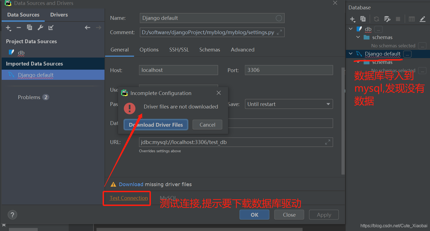
Task: Click Cancel in the Incomplete Configuration popup
Action: [207, 125]
